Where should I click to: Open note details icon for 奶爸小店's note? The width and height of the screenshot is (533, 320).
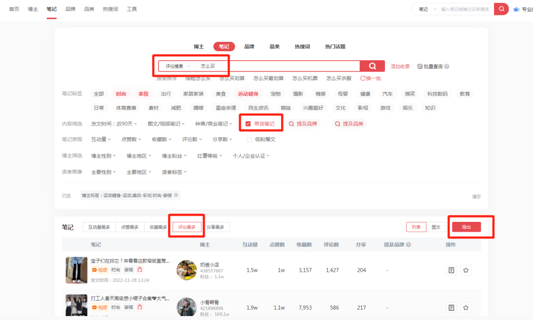[x=451, y=270]
